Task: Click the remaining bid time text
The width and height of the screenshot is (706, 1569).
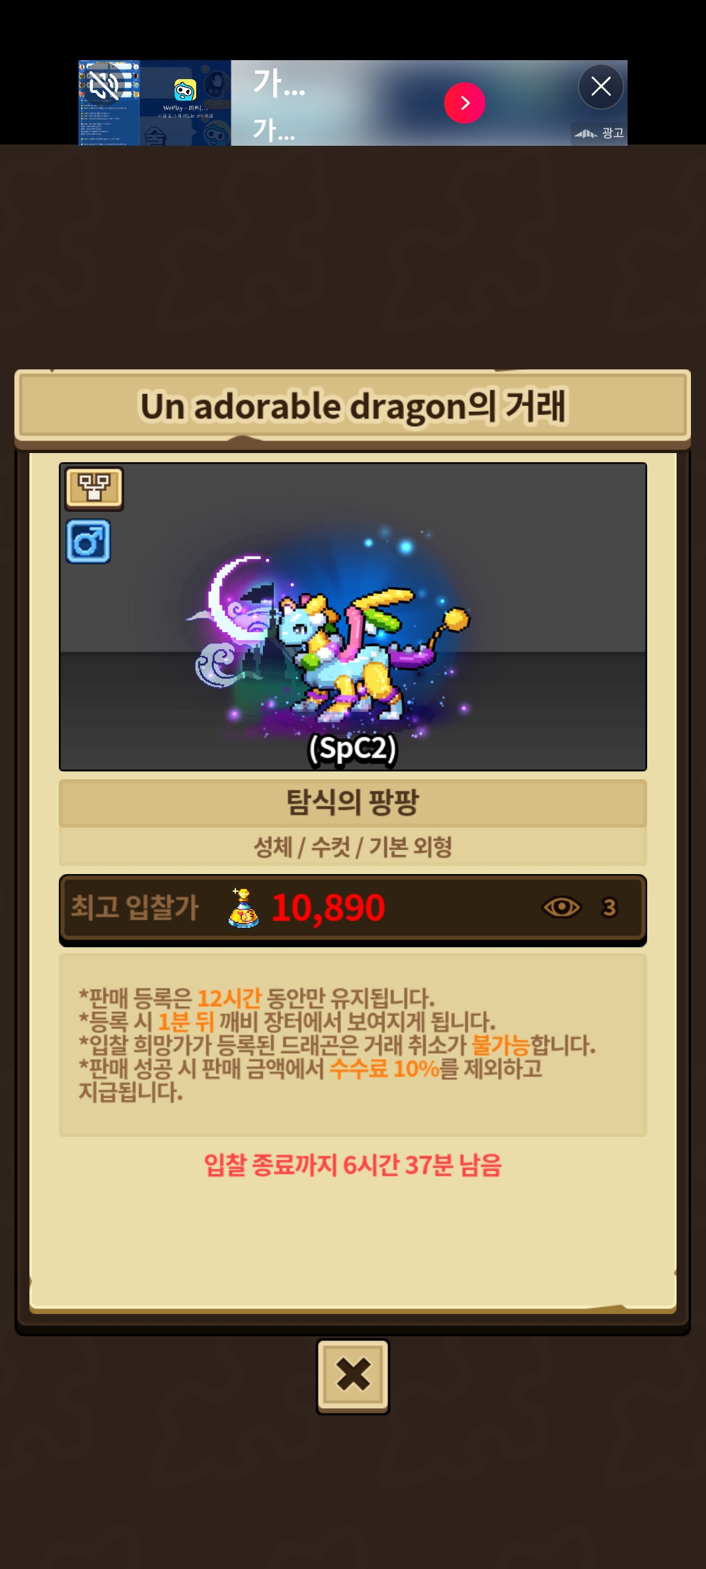Action: coord(353,1165)
